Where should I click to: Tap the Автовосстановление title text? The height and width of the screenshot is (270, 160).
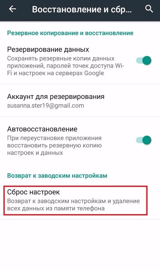(x=42, y=129)
